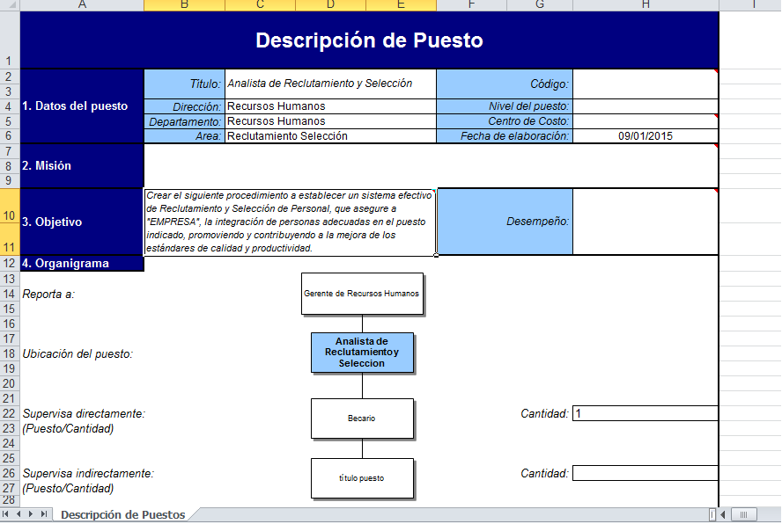Select the date cell 09/01/2015
This screenshot has height=524, width=782.
click(x=646, y=136)
